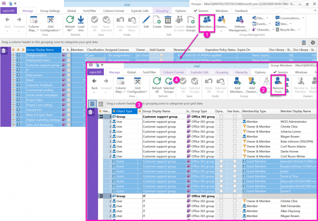Open Owners management icon
The height and width of the screenshot is (221, 318).
point(221,24)
